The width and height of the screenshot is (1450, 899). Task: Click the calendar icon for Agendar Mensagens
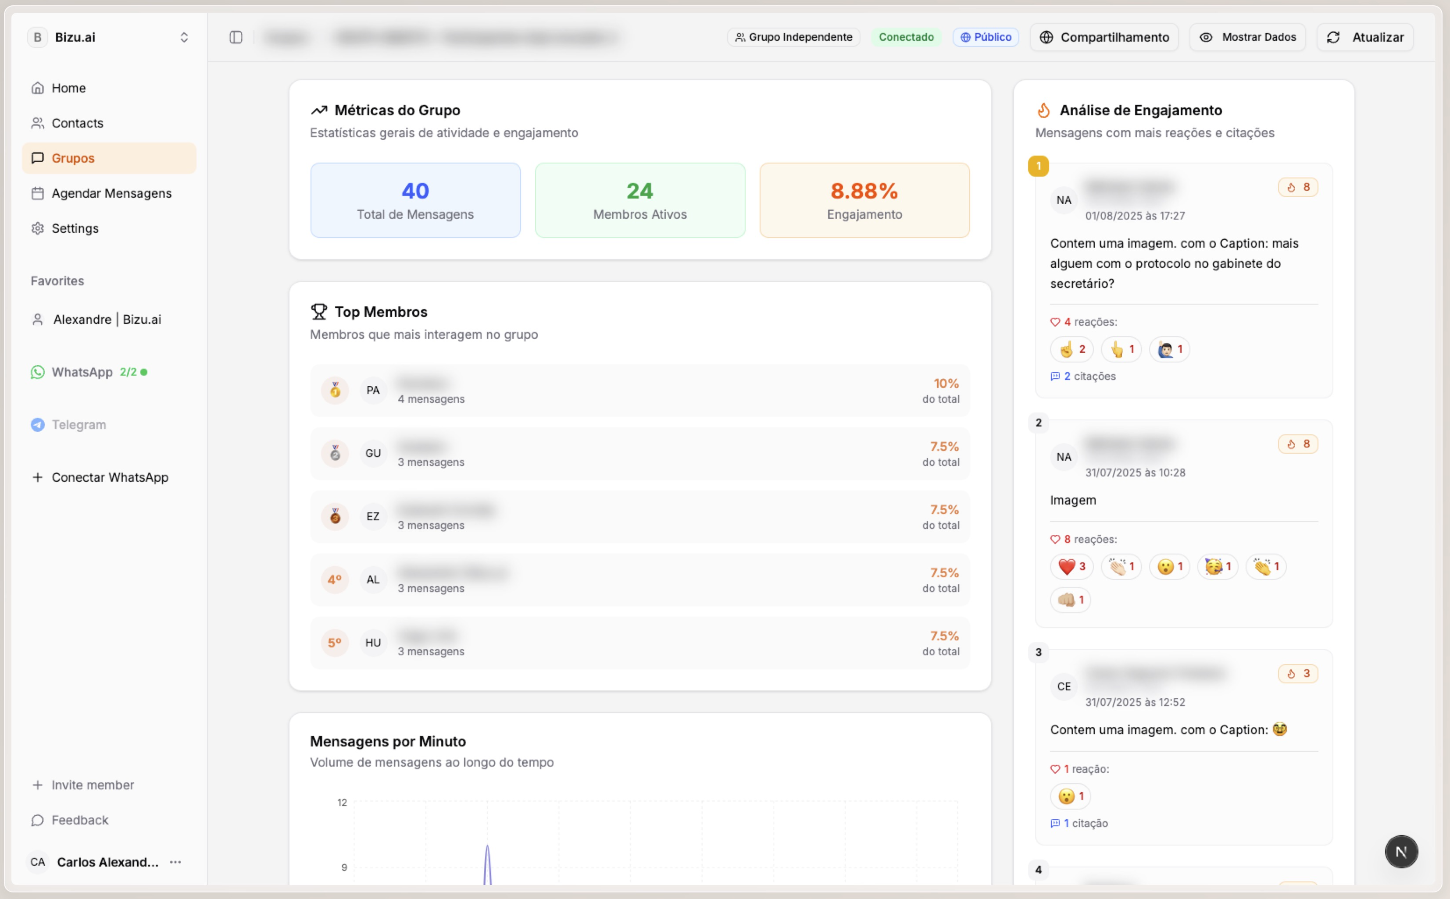pyautogui.click(x=37, y=193)
